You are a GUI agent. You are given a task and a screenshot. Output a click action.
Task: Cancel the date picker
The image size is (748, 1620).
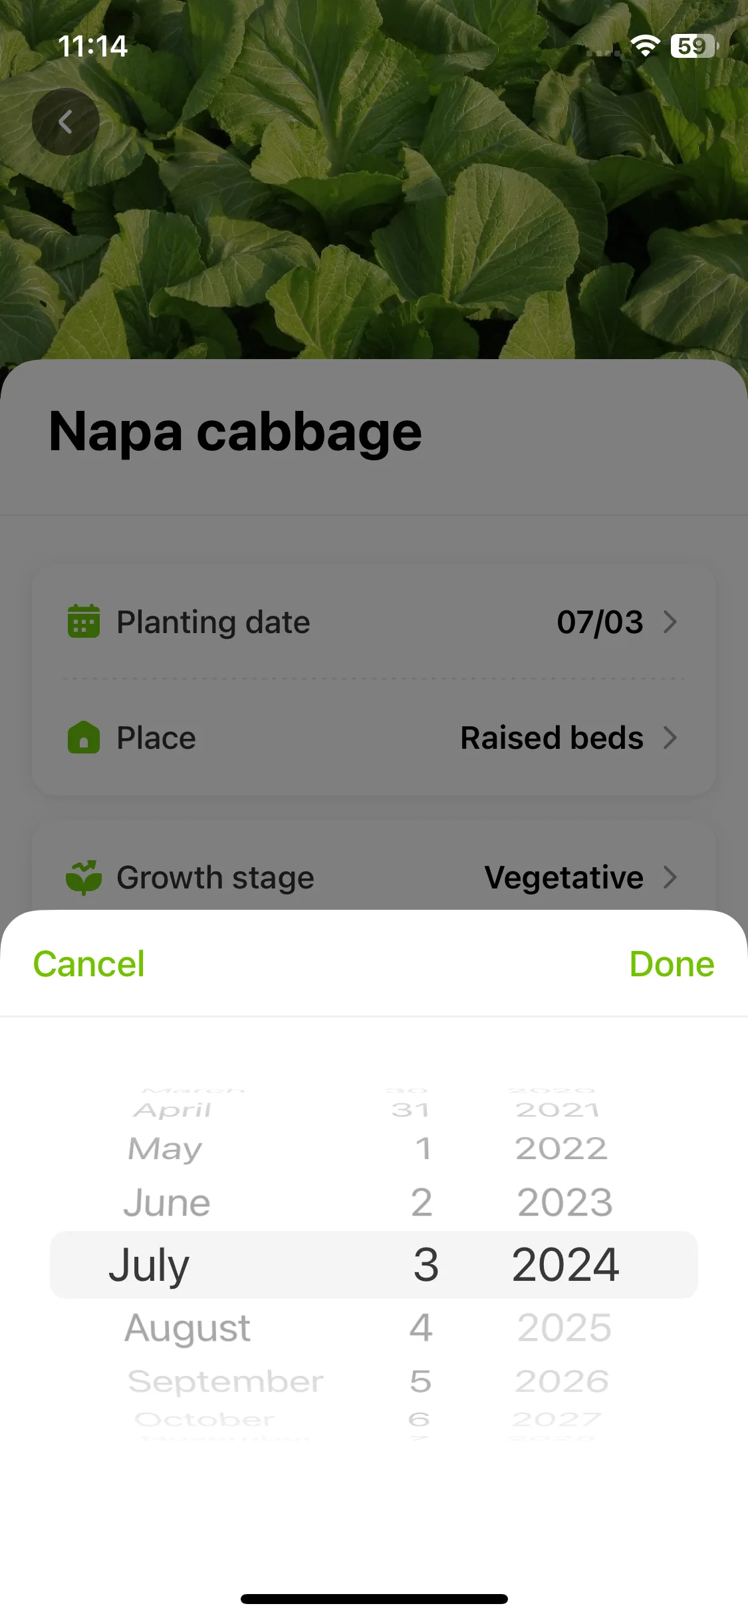[x=88, y=964]
